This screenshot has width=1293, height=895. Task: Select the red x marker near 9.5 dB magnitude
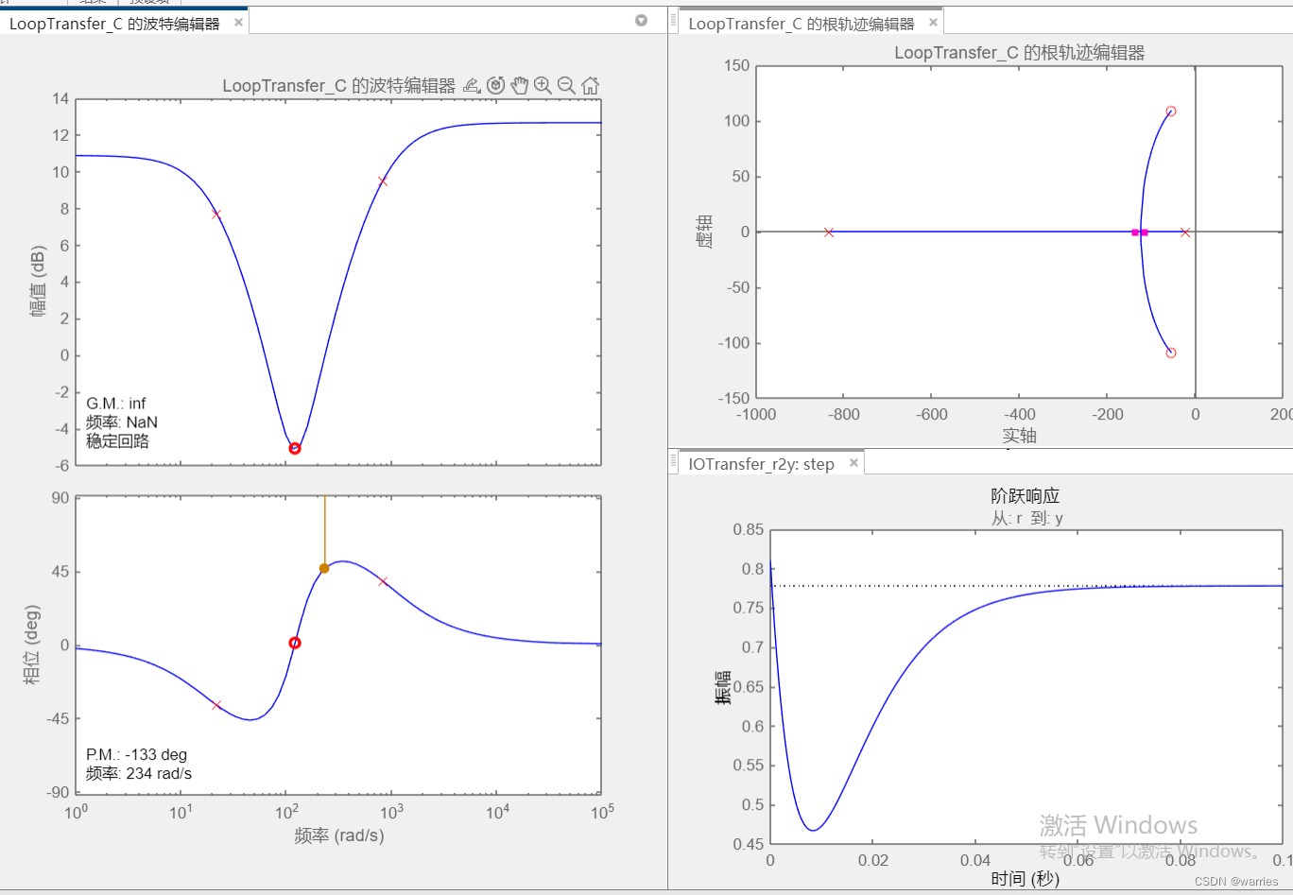pyautogui.click(x=383, y=181)
